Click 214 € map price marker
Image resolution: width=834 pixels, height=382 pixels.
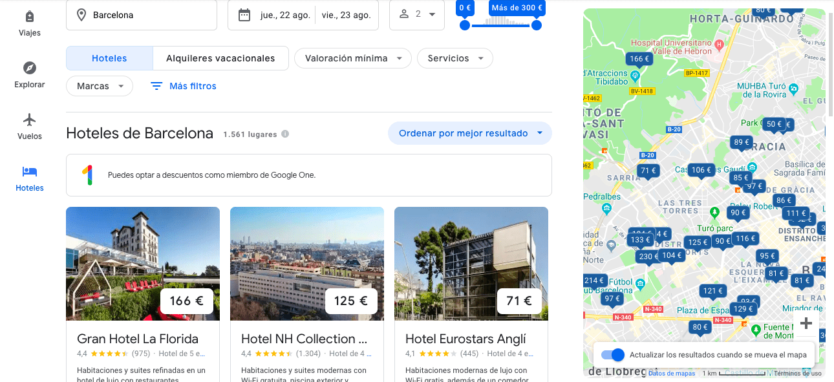coord(594,281)
